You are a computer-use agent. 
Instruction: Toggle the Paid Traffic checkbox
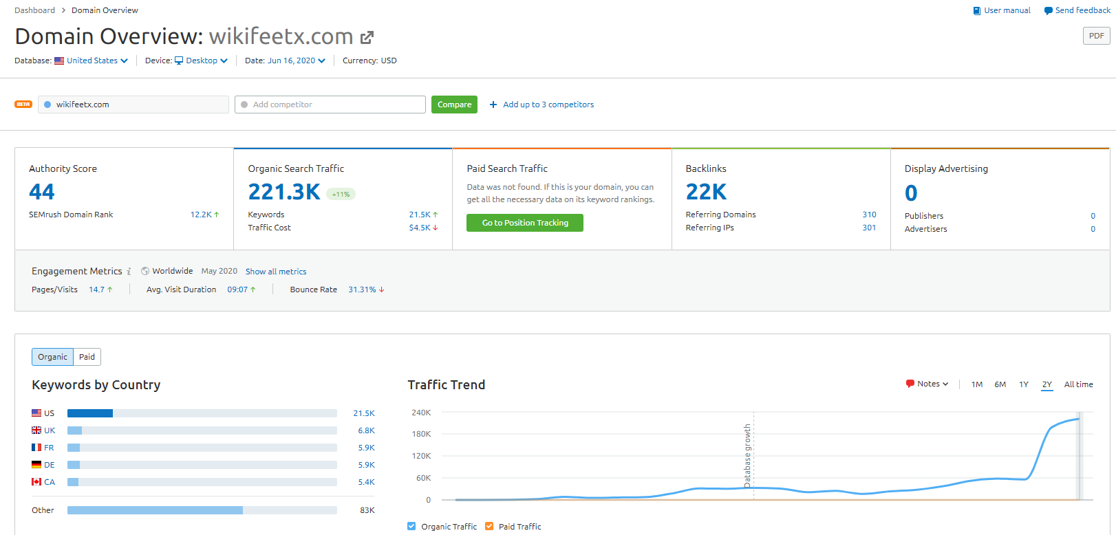click(489, 526)
